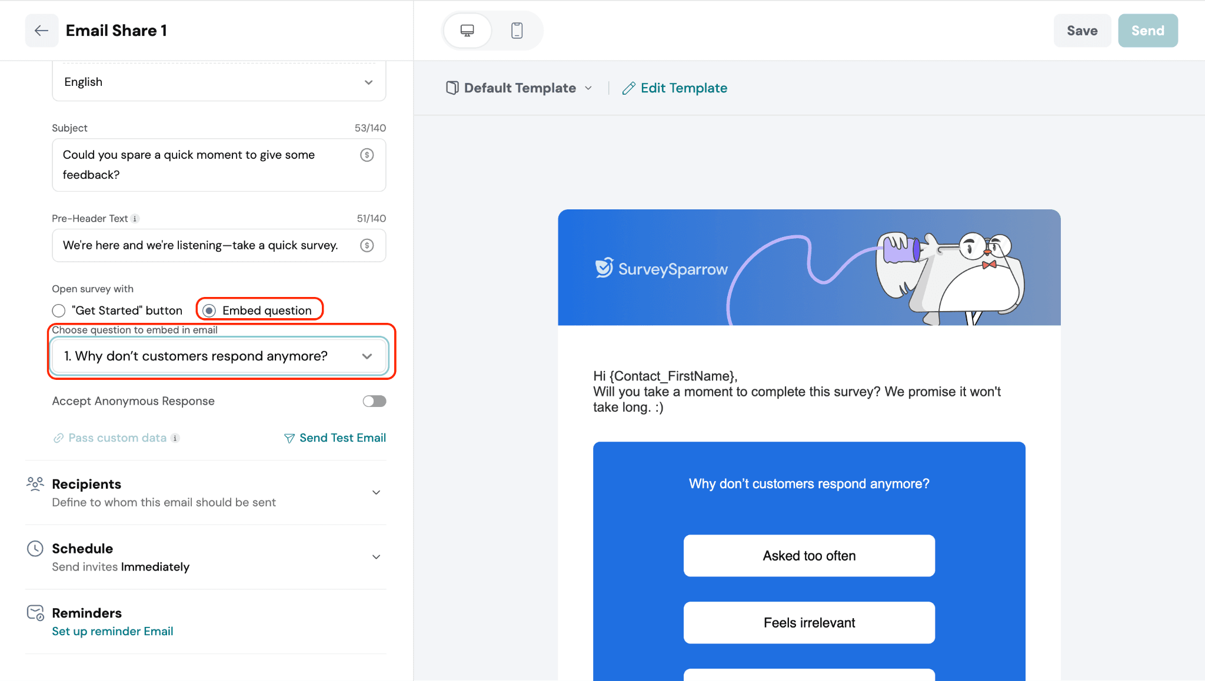
Task: Toggle Accept Anonymous Response switch
Action: click(374, 401)
